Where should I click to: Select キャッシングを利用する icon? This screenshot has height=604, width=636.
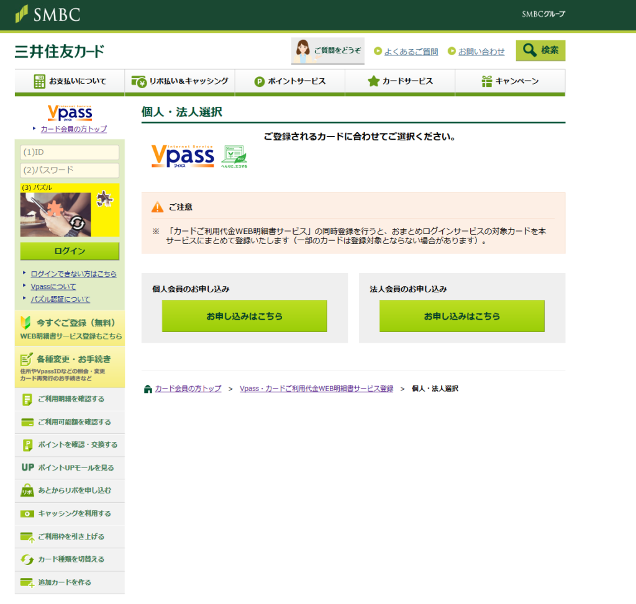pyautogui.click(x=70, y=513)
